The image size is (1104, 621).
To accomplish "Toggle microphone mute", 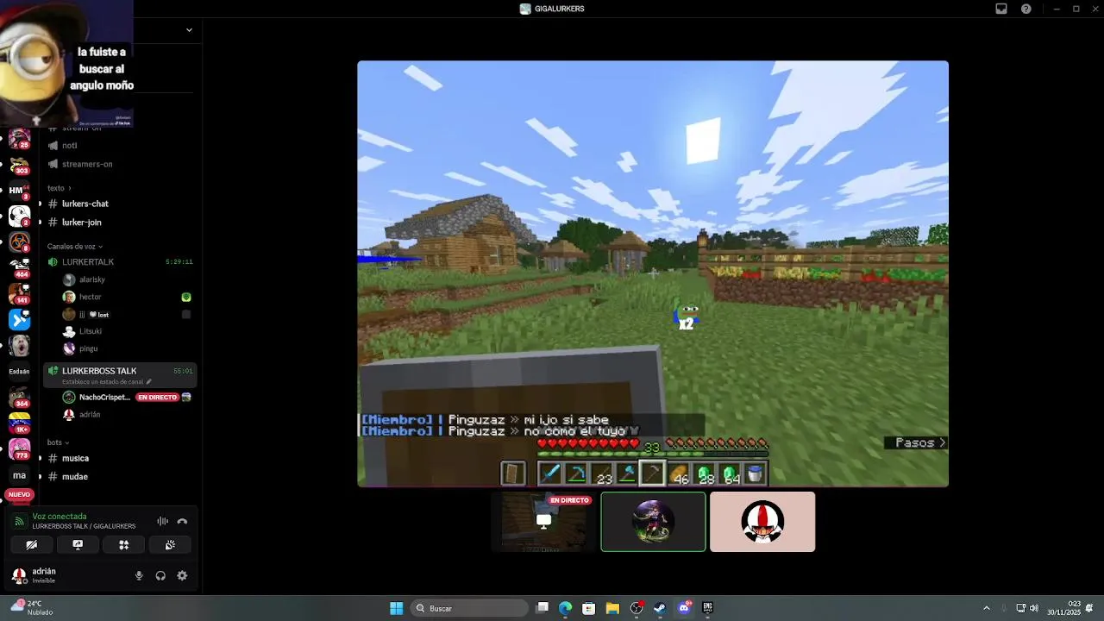I will [x=139, y=575].
